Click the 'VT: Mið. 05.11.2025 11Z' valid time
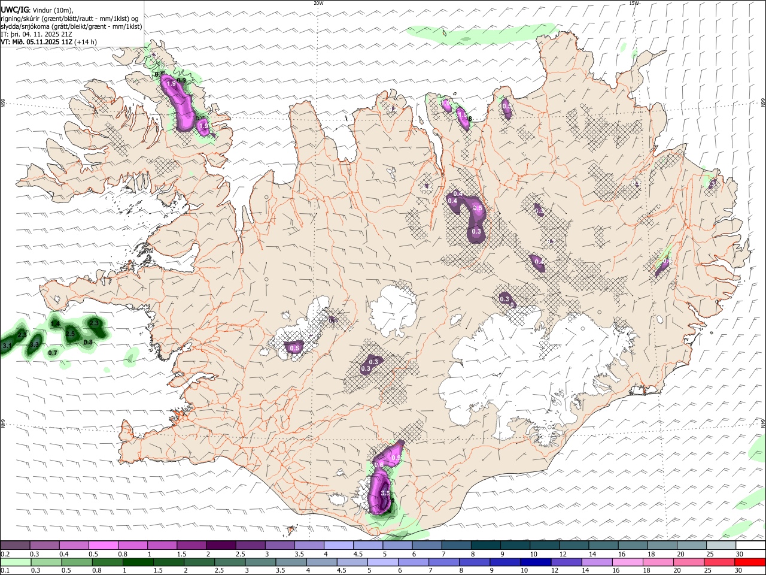The width and height of the screenshot is (766, 575). click(x=37, y=42)
